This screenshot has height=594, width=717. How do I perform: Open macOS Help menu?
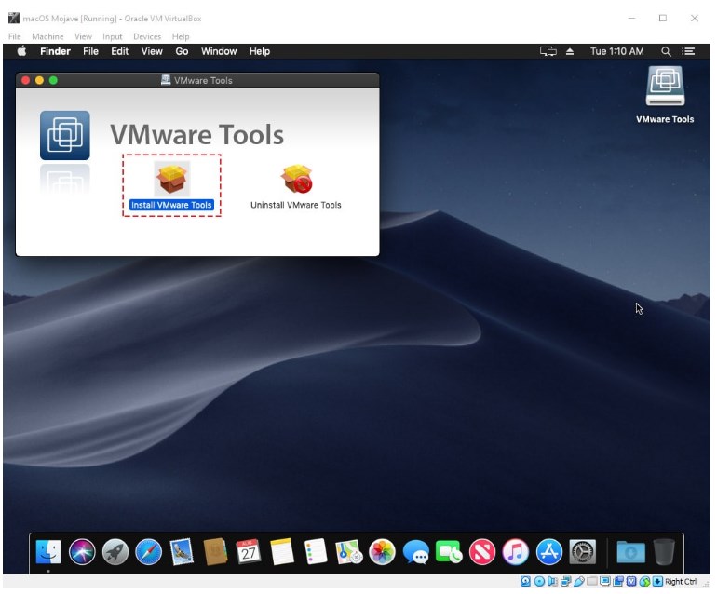coord(260,51)
